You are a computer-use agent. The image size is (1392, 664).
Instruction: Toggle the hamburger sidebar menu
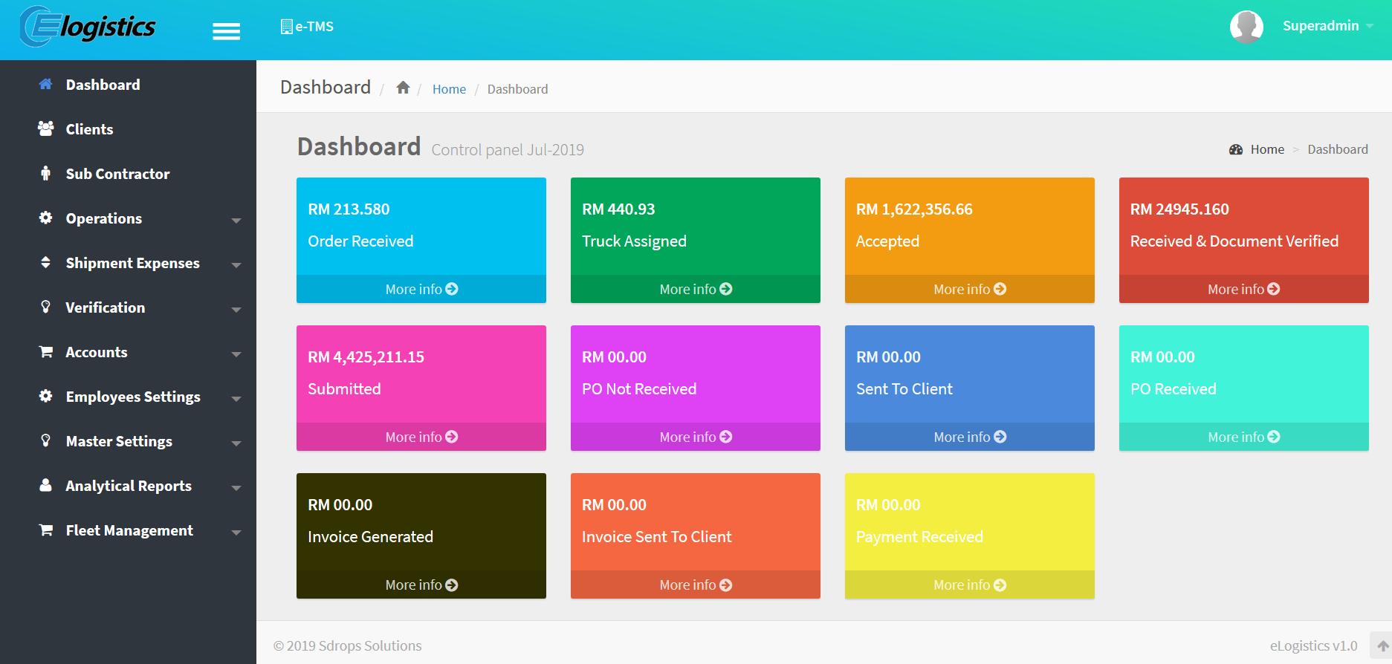226,31
